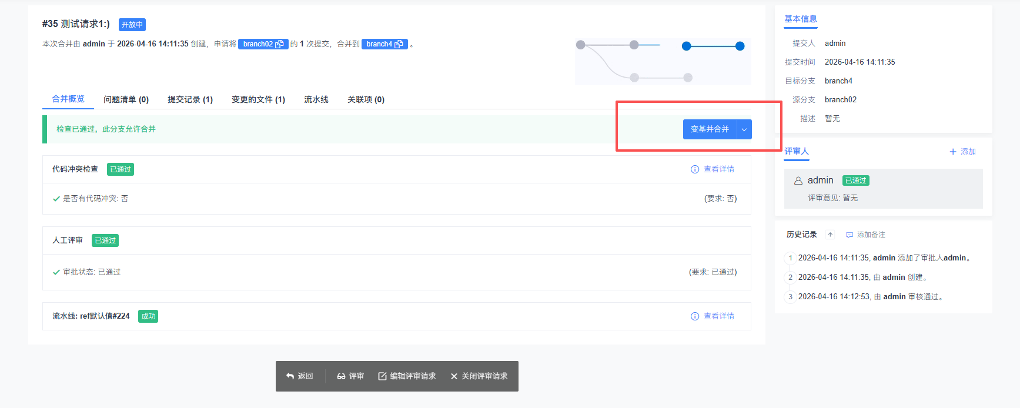
Task: Click the 审批状态: 已通过 row
Action: tap(396, 272)
